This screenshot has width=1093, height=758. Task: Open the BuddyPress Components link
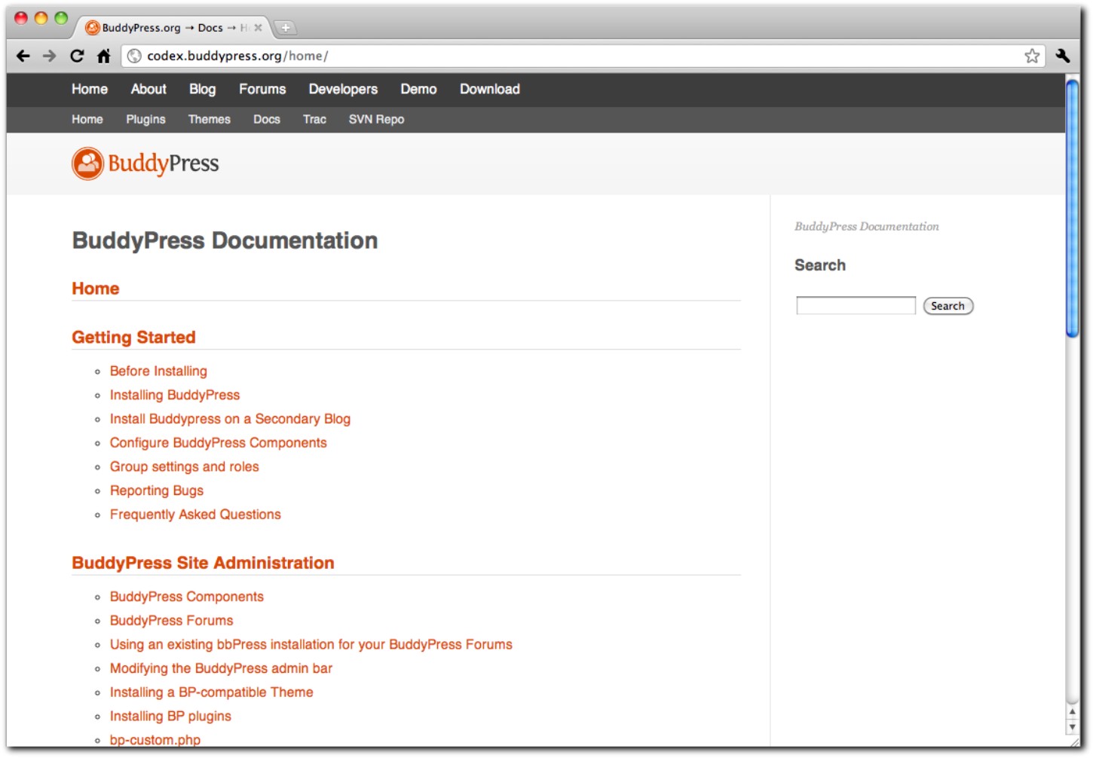[187, 597]
